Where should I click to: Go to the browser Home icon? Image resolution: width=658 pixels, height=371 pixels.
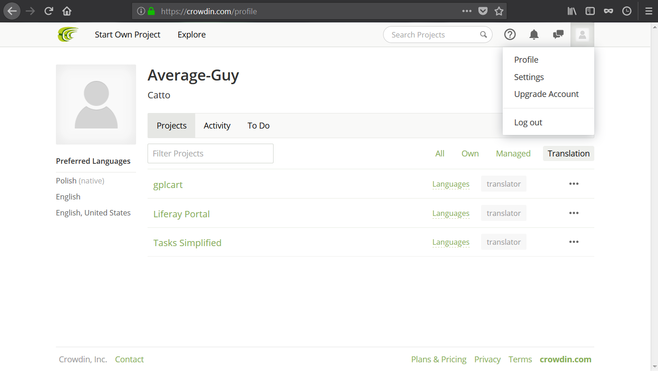click(67, 11)
